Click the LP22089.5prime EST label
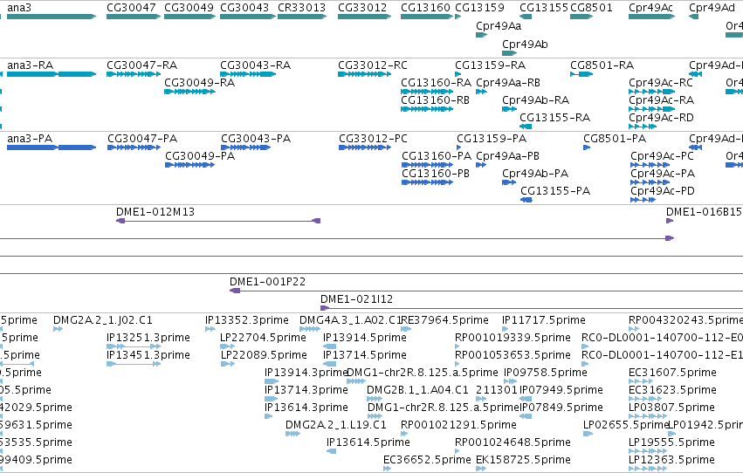The width and height of the screenshot is (743, 473). pos(264,354)
